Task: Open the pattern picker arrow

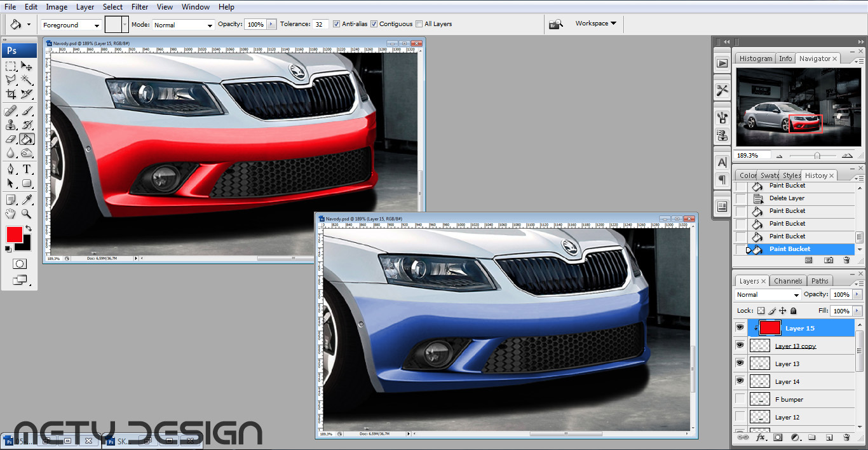Action: pyautogui.click(x=125, y=25)
